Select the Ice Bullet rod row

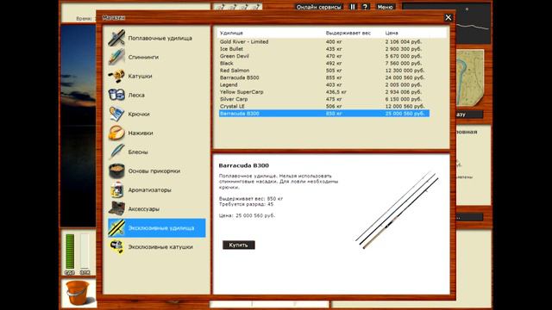324,49
